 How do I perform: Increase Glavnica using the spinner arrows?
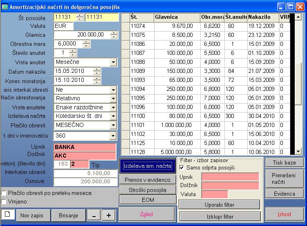point(114,33)
